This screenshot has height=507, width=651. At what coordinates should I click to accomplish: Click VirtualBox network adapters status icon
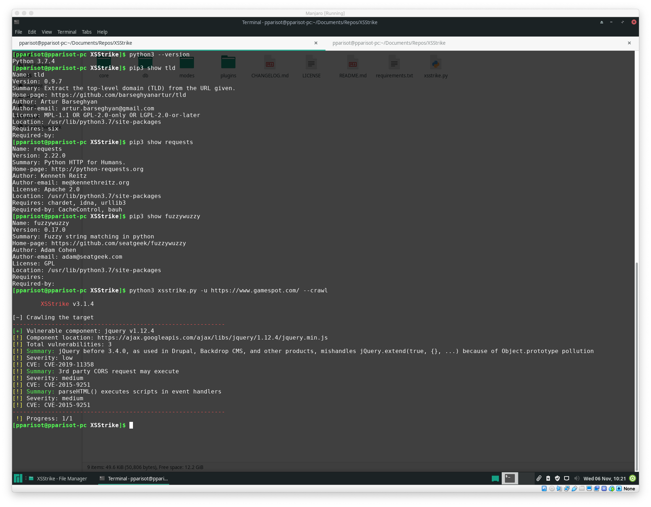pos(567,489)
